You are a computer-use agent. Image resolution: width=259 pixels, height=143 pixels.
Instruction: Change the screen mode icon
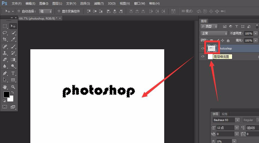[x=13, y=107]
